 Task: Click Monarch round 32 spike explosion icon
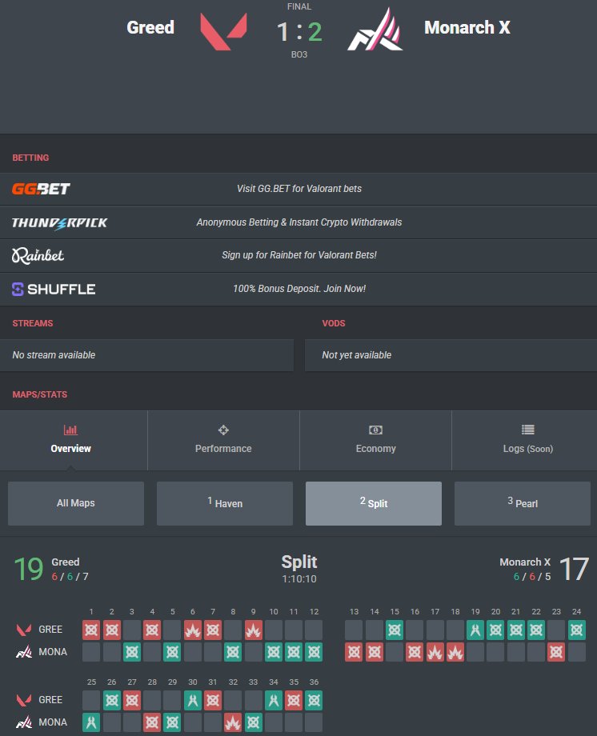pyautogui.click(x=233, y=722)
